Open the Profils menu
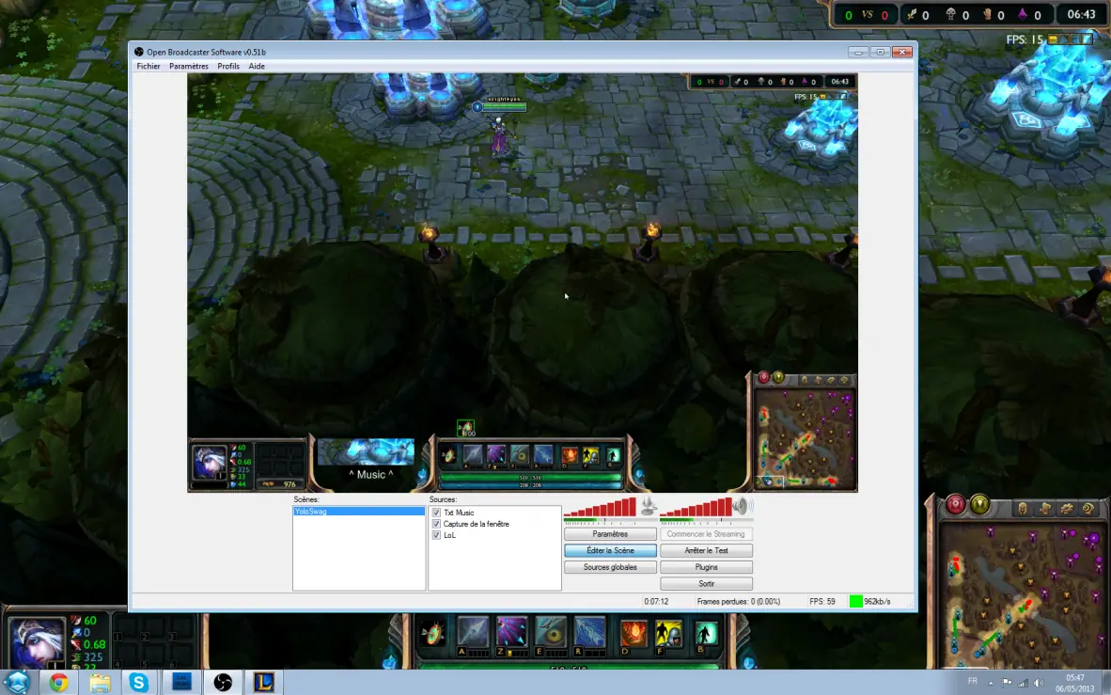Image resolution: width=1111 pixels, height=695 pixels. click(x=228, y=66)
